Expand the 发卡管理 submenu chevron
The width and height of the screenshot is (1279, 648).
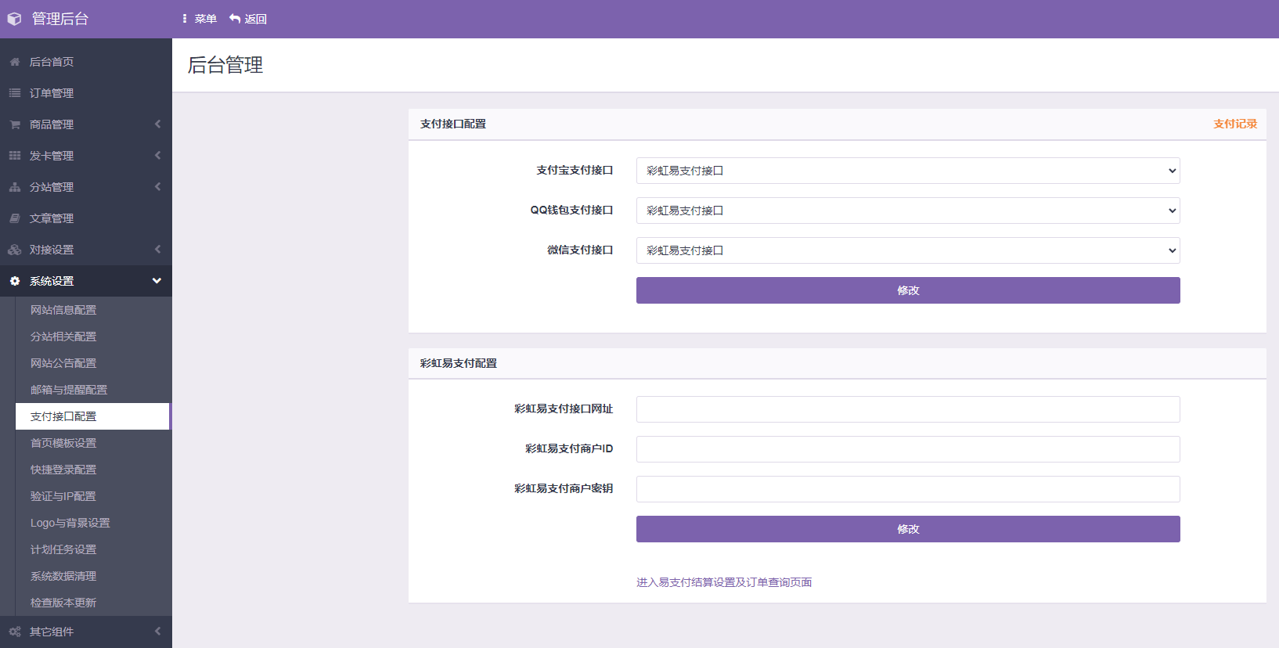157,156
